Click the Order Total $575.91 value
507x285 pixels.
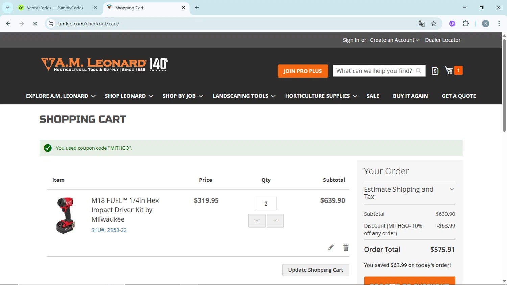click(442, 250)
